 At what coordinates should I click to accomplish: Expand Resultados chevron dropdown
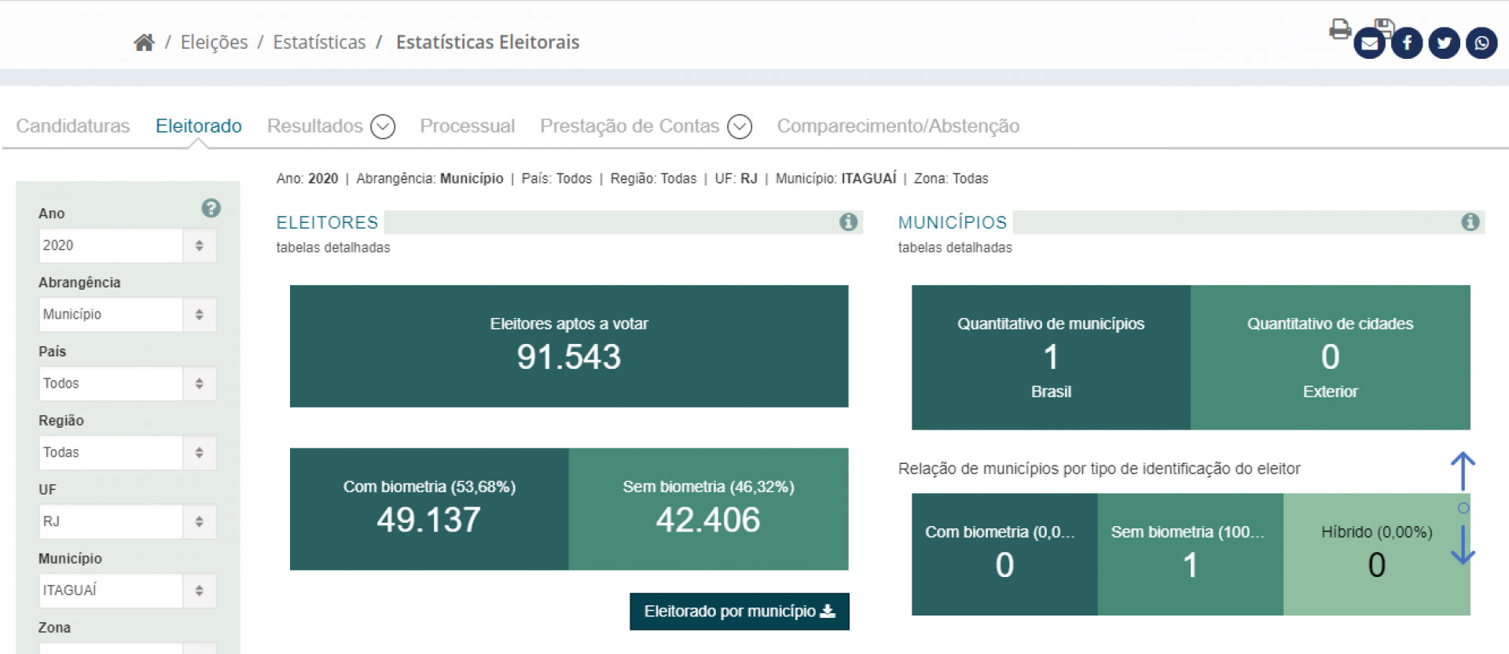(x=383, y=126)
